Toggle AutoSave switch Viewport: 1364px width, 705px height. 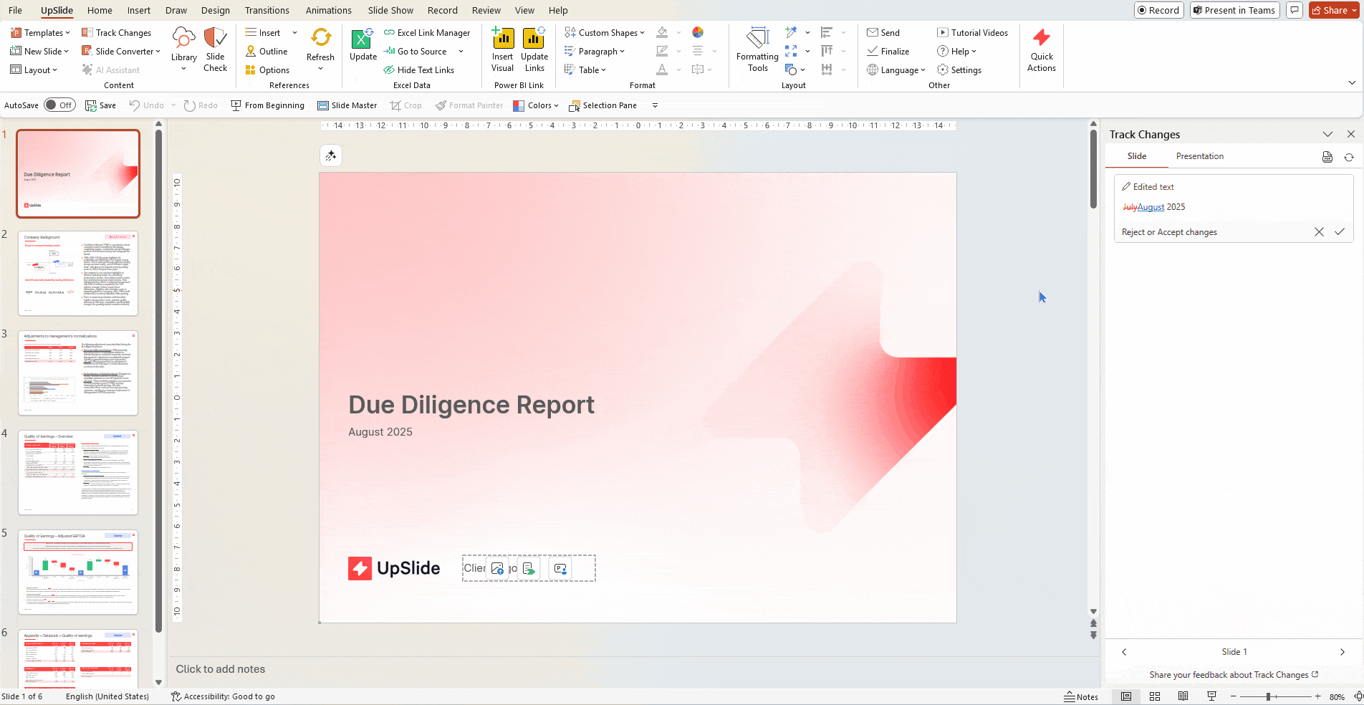coord(59,105)
